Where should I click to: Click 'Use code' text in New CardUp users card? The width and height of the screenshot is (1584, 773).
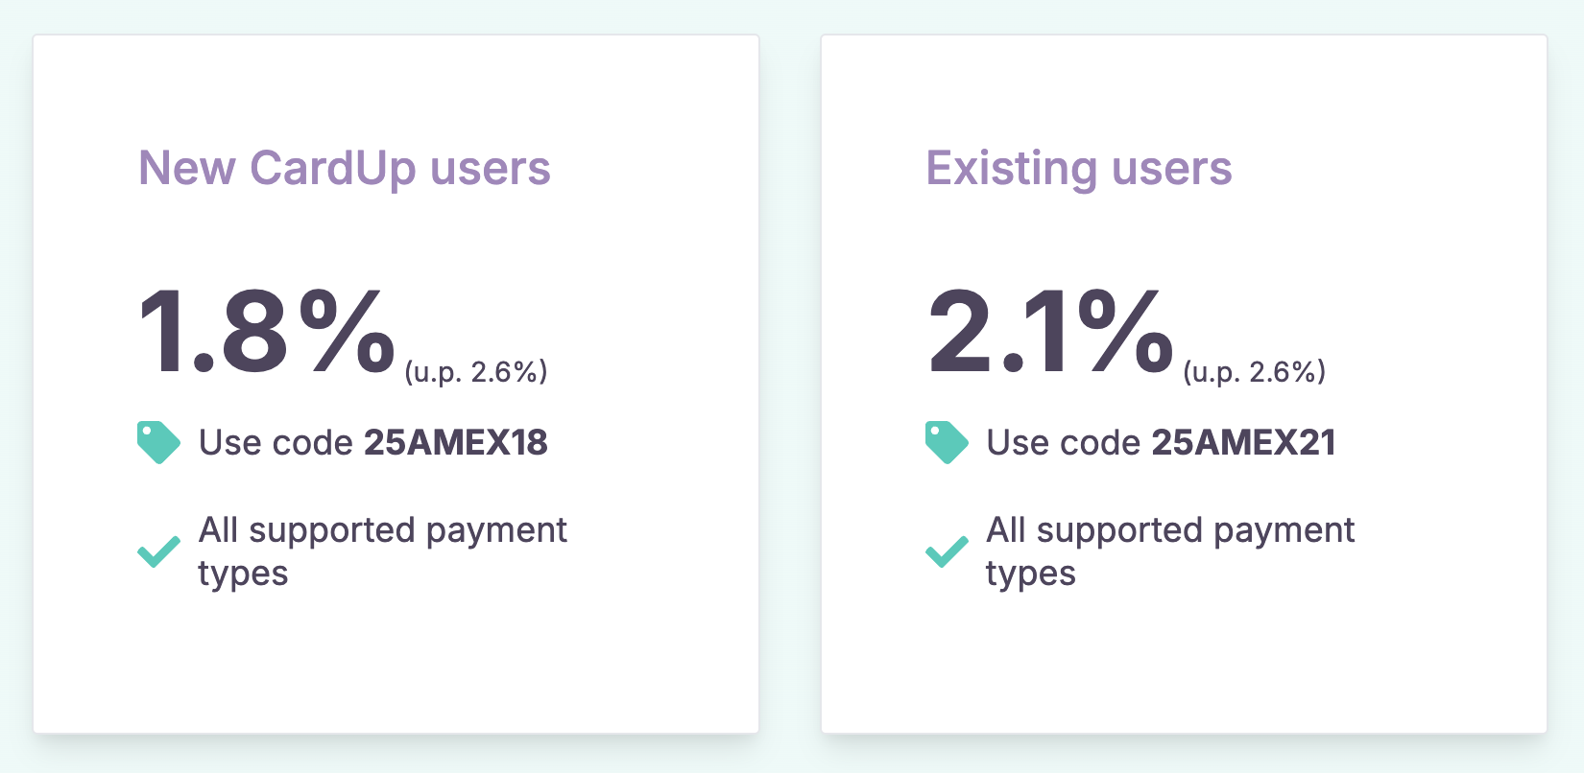[276, 443]
